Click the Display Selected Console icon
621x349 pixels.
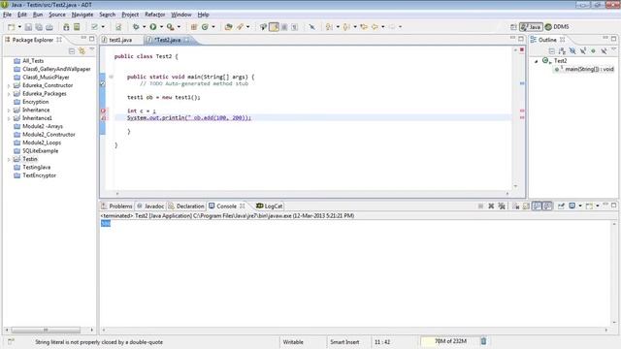[x=572, y=206]
